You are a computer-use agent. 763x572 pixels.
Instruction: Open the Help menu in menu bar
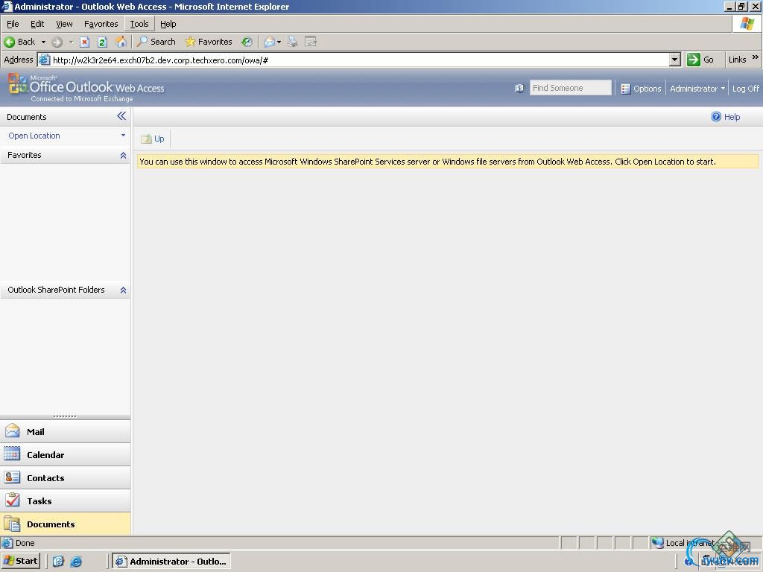168,24
